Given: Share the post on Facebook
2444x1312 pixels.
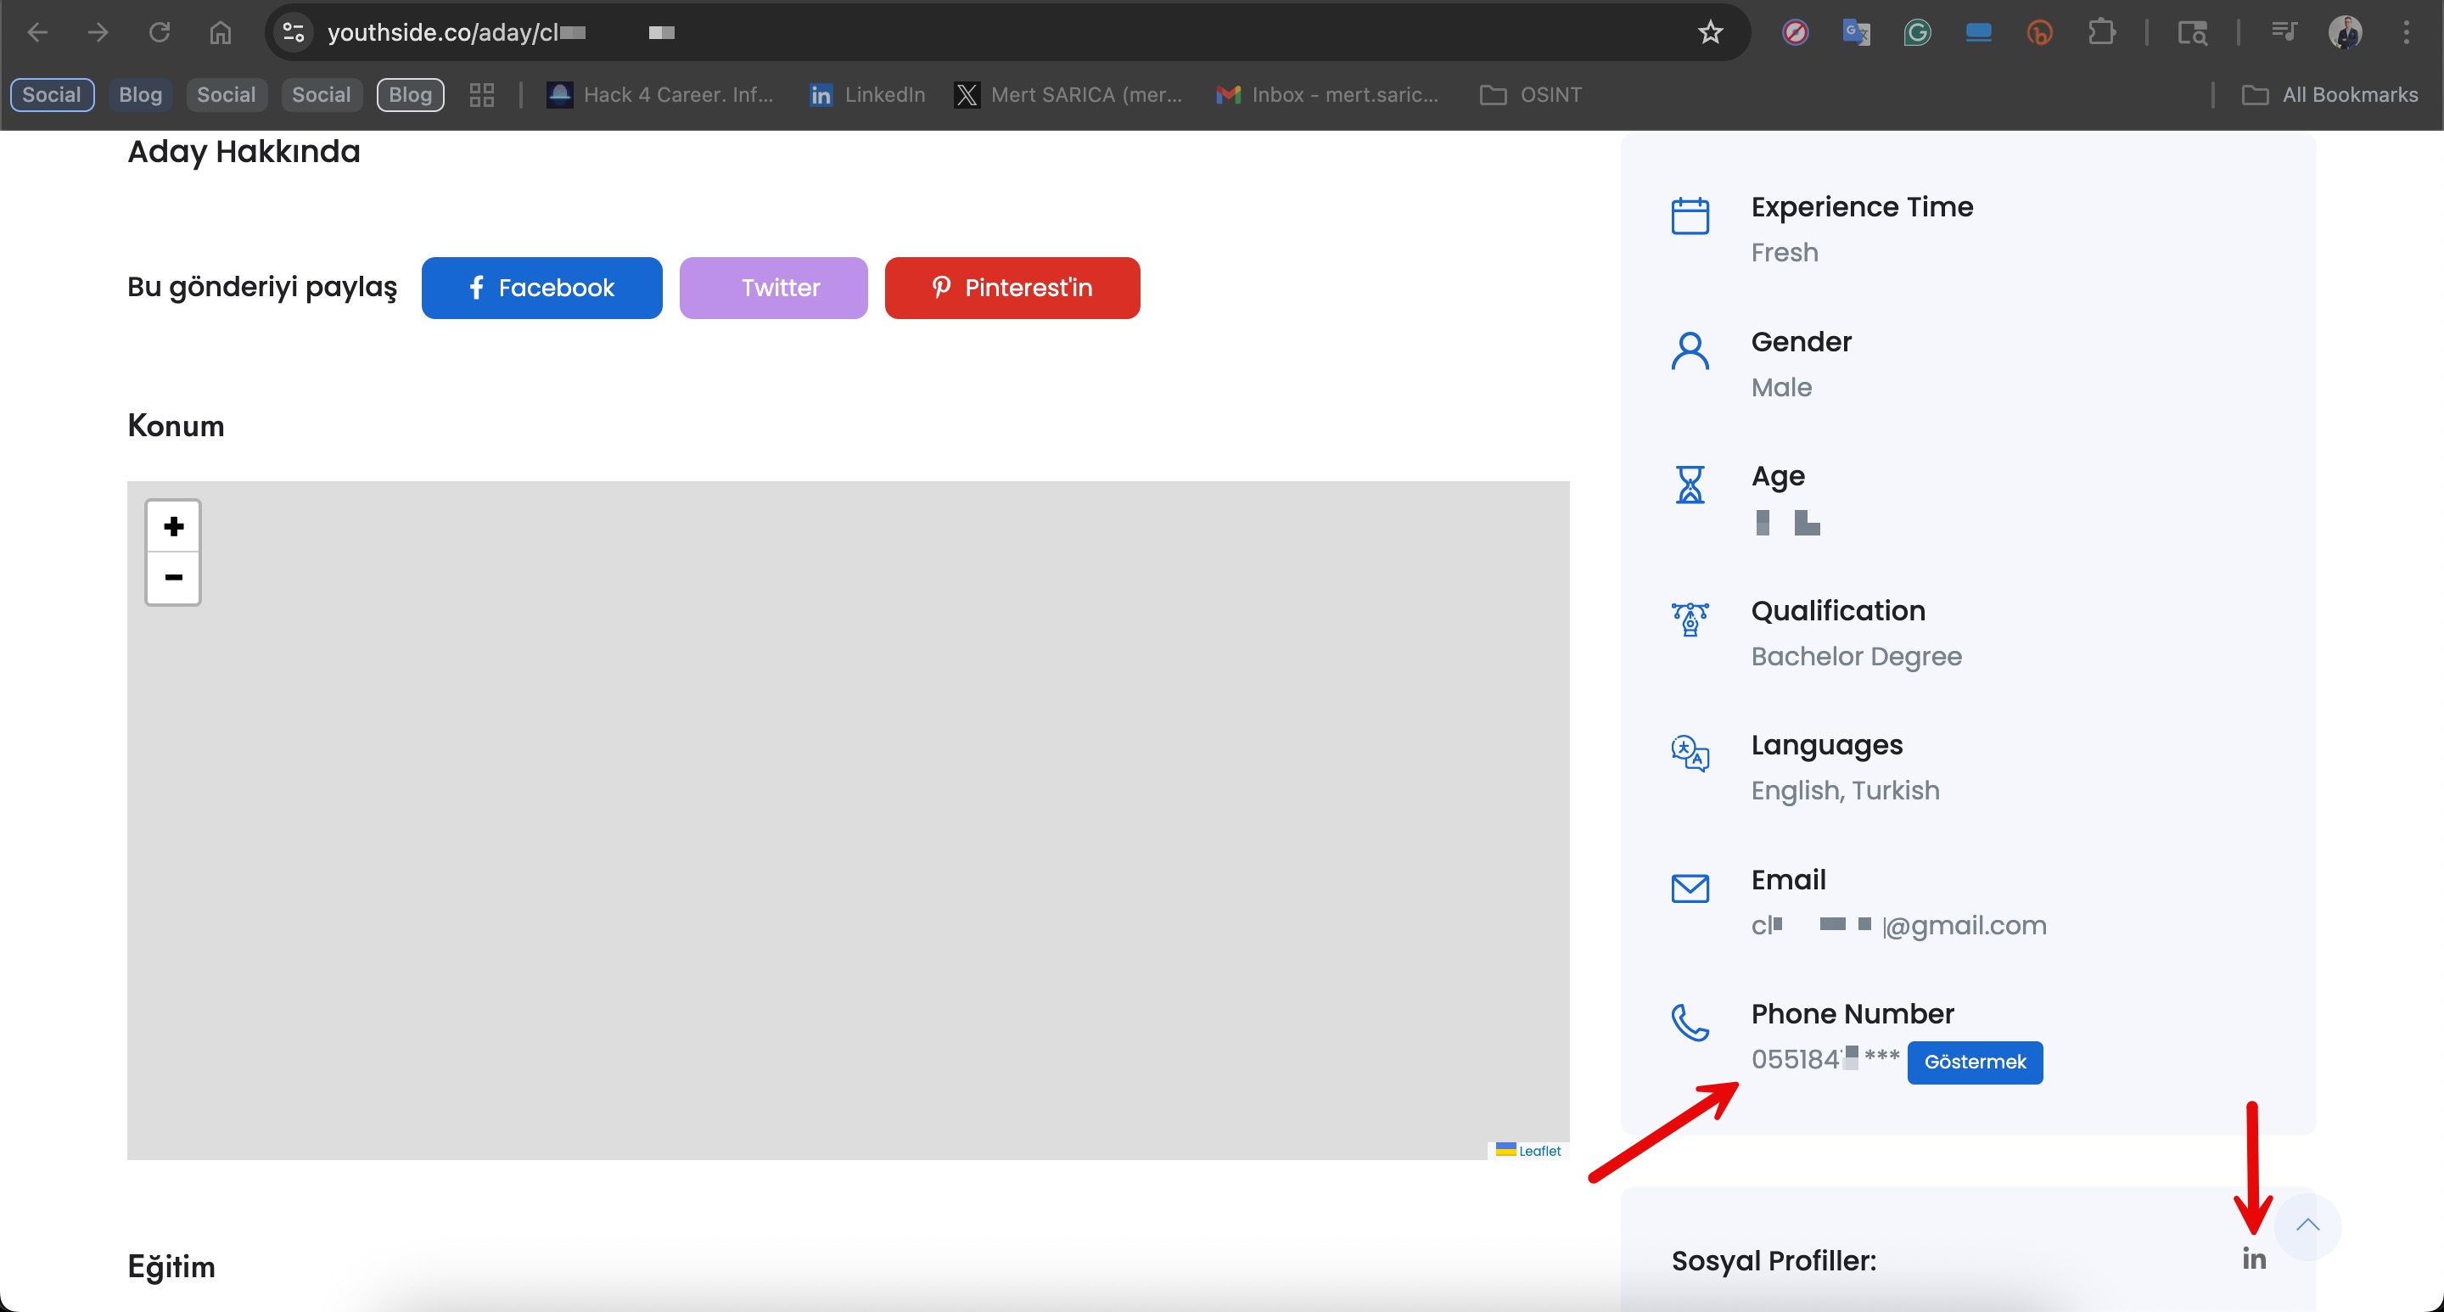Looking at the screenshot, I should tap(541, 288).
